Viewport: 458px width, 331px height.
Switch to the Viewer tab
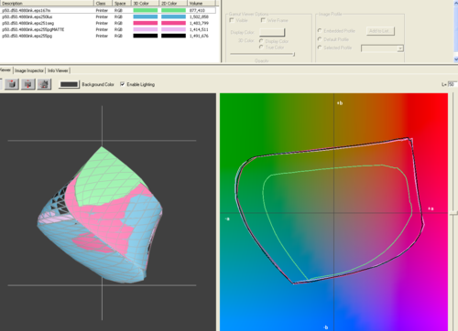tap(5, 70)
